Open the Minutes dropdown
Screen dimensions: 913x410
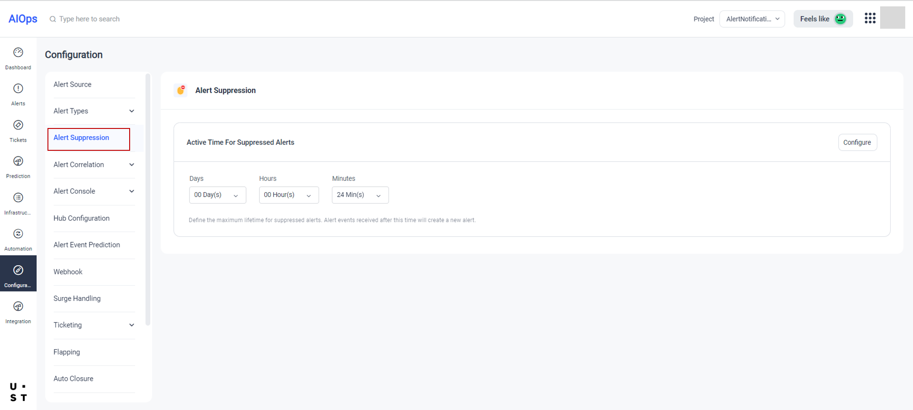click(x=360, y=195)
